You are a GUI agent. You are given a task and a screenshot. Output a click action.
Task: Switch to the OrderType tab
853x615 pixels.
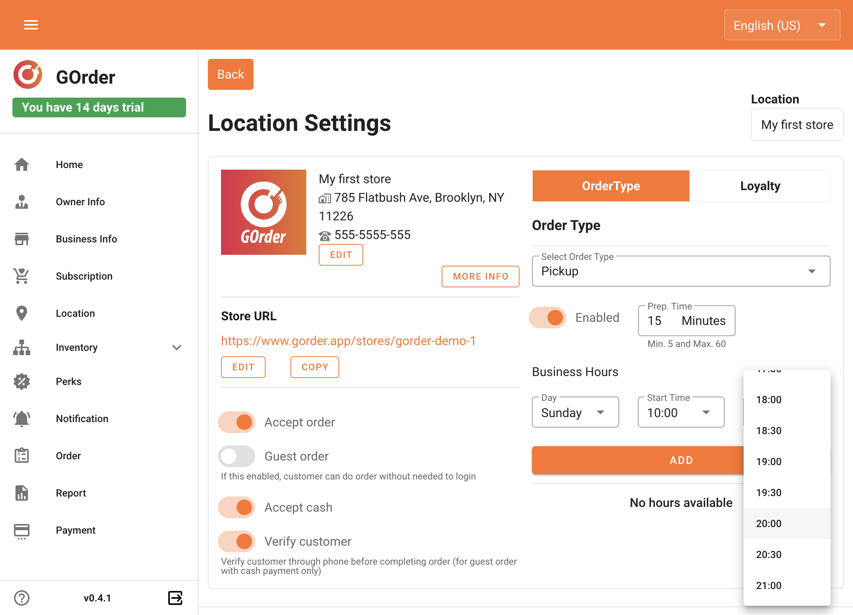[611, 186]
